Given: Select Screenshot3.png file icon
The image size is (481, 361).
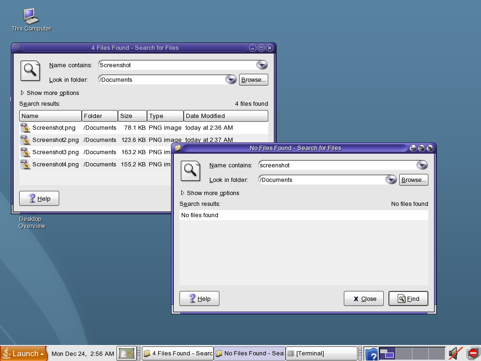Looking at the screenshot, I should point(25,152).
